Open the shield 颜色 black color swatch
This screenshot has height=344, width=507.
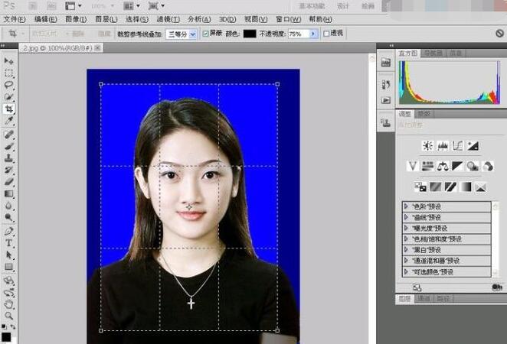pyautogui.click(x=250, y=34)
